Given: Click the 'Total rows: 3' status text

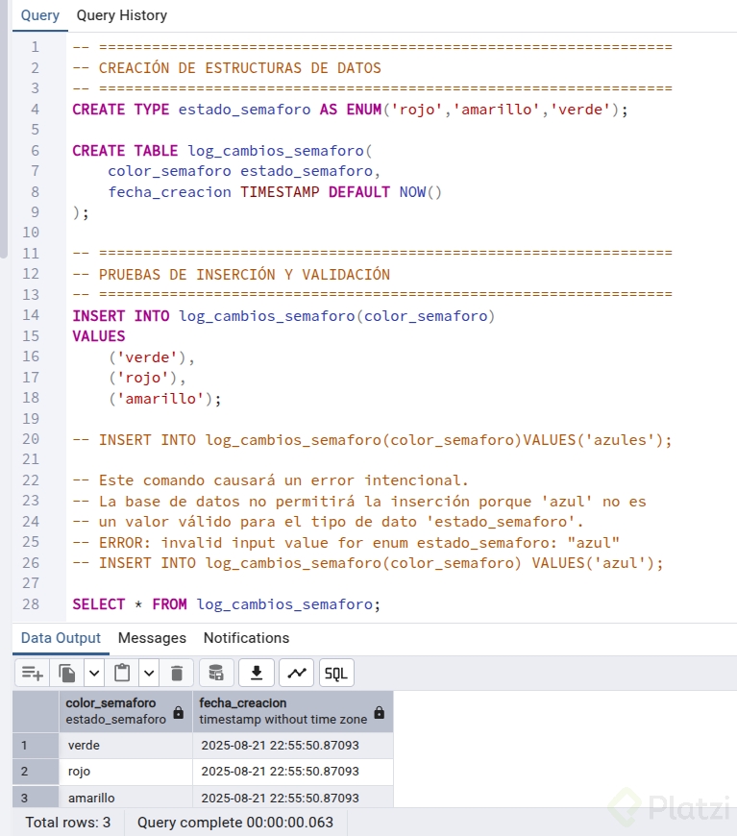Looking at the screenshot, I should click(67, 823).
